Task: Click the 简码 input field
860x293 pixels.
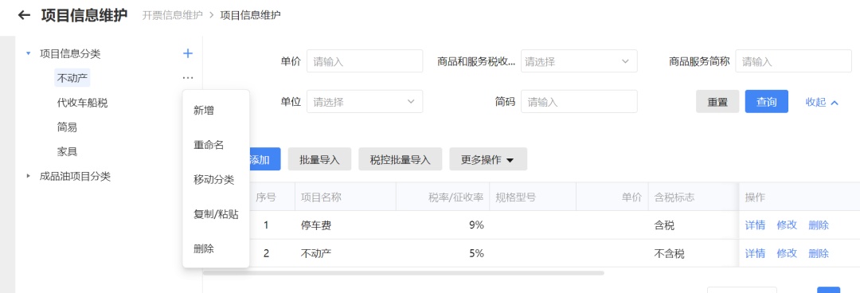Action: point(579,101)
